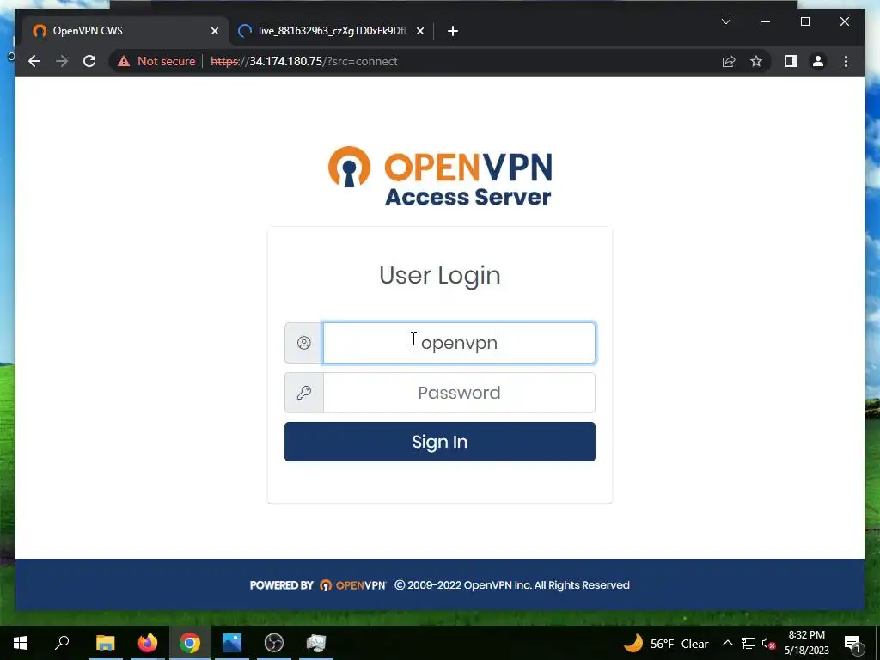The height and width of the screenshot is (660, 880).
Task: Open the share page icon in address bar
Action: pyautogui.click(x=729, y=61)
